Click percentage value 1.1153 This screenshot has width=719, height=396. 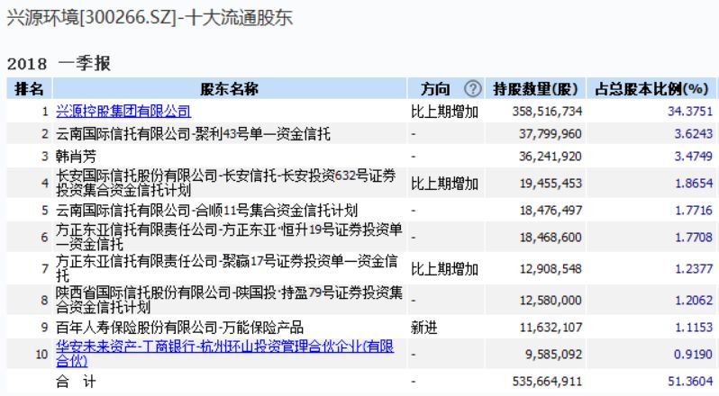coord(694,327)
